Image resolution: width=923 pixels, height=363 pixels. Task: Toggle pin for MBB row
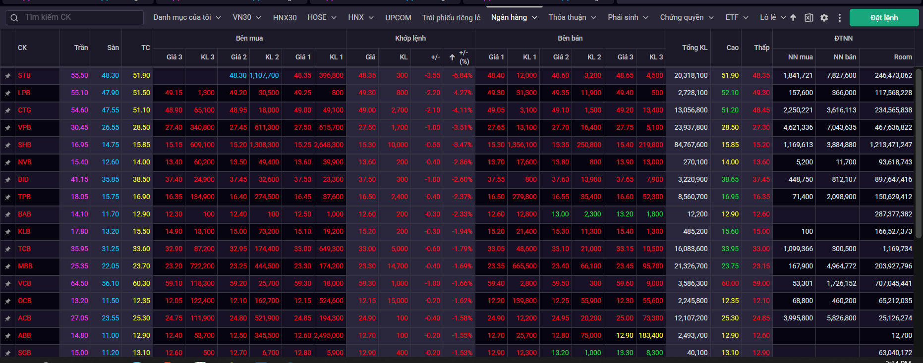click(8, 266)
